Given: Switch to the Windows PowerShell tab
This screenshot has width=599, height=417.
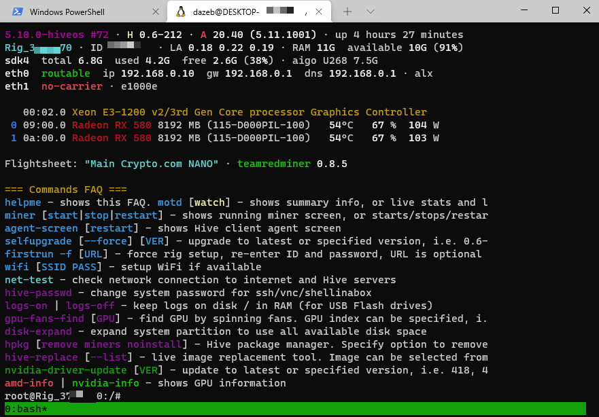Looking at the screenshot, I should tap(84, 12).
